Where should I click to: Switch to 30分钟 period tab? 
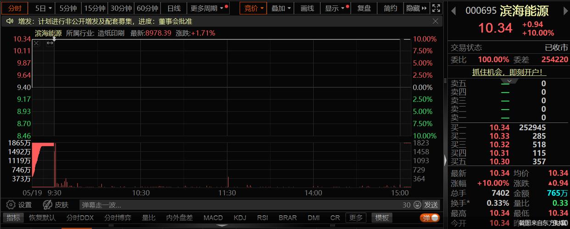click(121, 8)
